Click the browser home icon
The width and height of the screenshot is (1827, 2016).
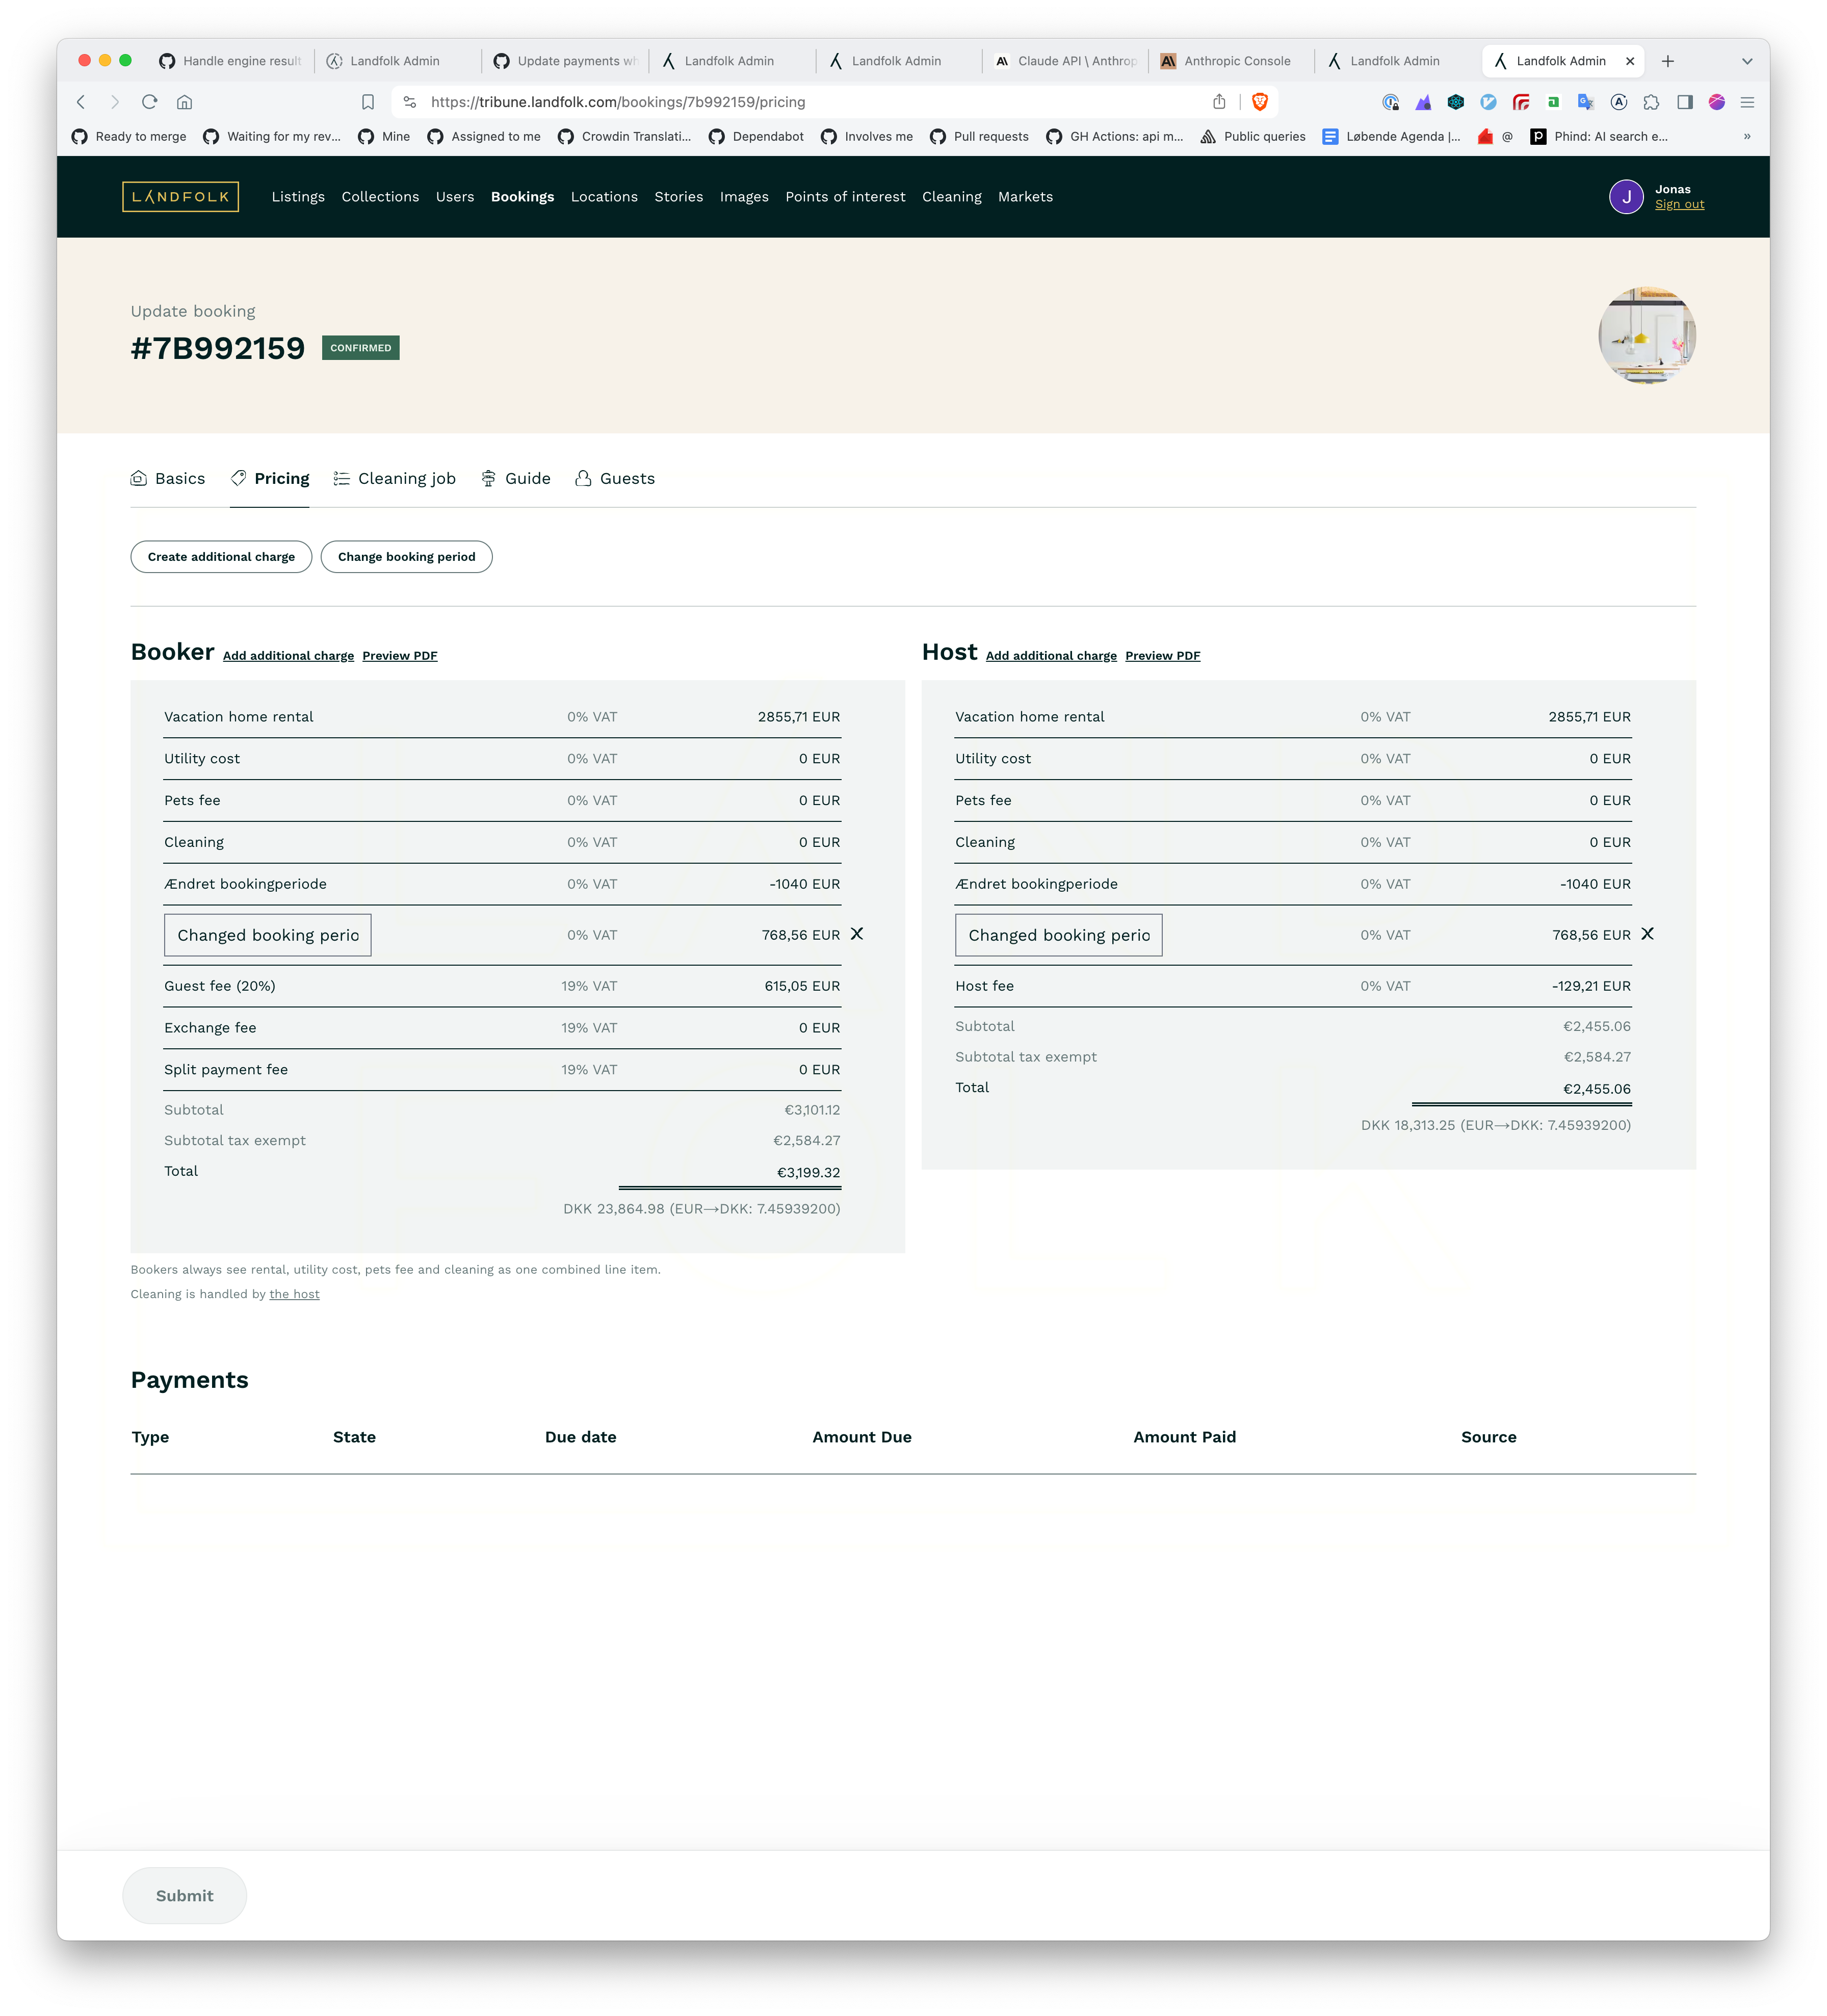point(184,102)
